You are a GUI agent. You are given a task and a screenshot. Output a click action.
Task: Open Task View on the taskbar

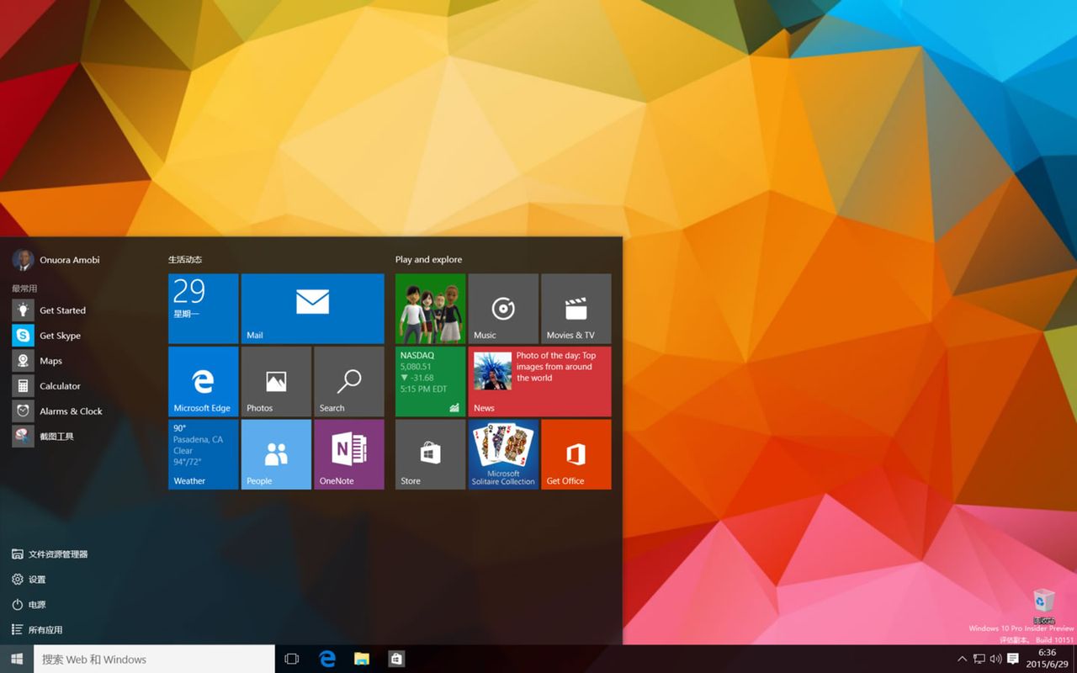[292, 660]
